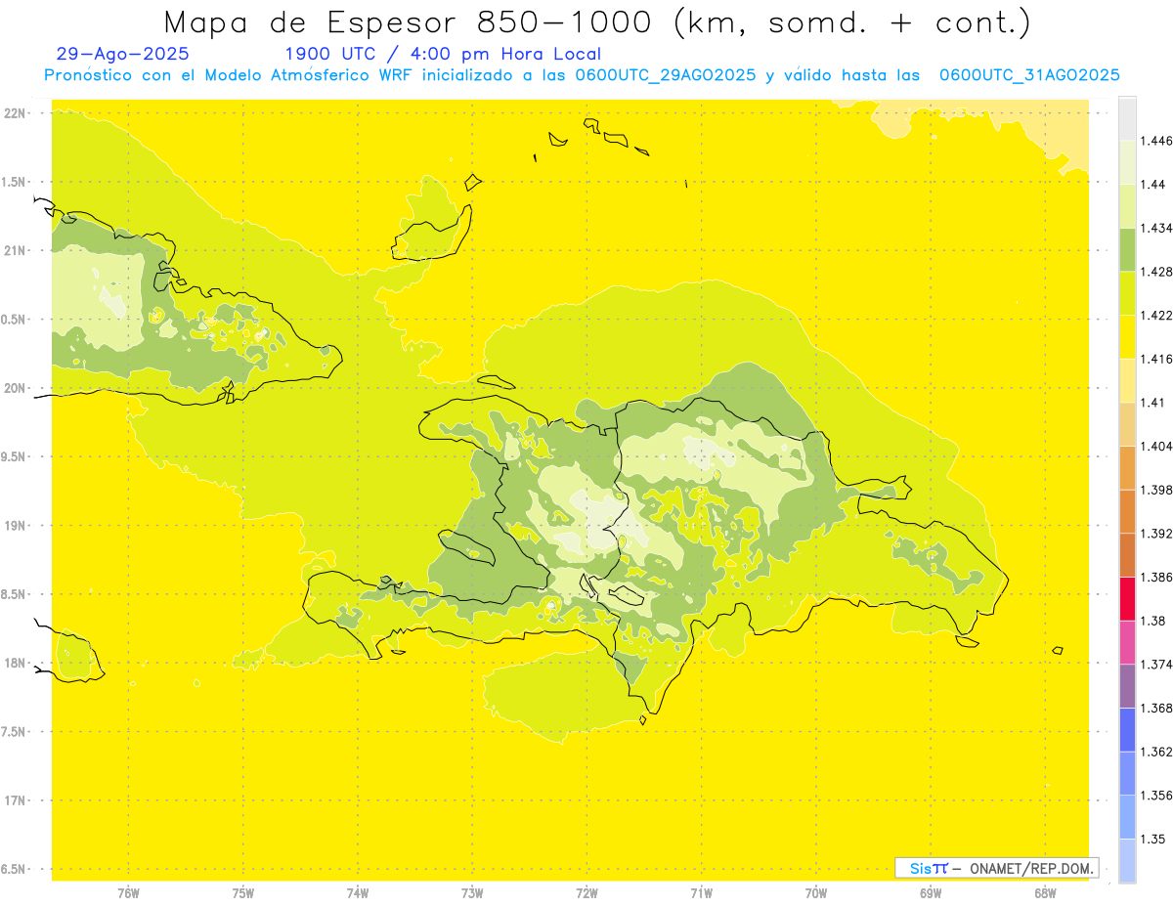Click the 68W longitude axis label
This screenshot has height=906, width=1173.
[x=1045, y=893]
